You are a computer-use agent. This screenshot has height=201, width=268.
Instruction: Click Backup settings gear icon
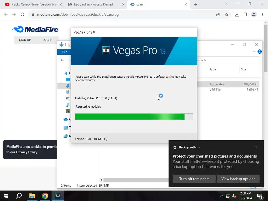click(175, 147)
